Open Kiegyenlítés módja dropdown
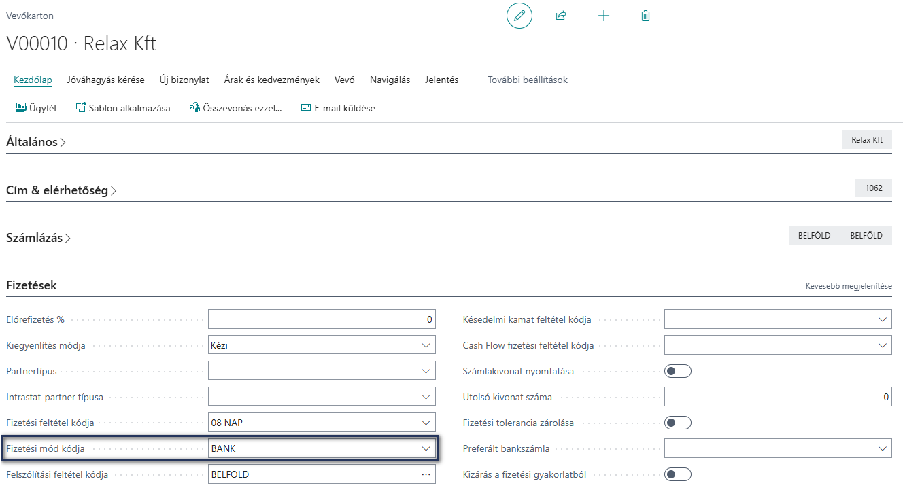Viewport: 903px width, 494px height. point(426,345)
